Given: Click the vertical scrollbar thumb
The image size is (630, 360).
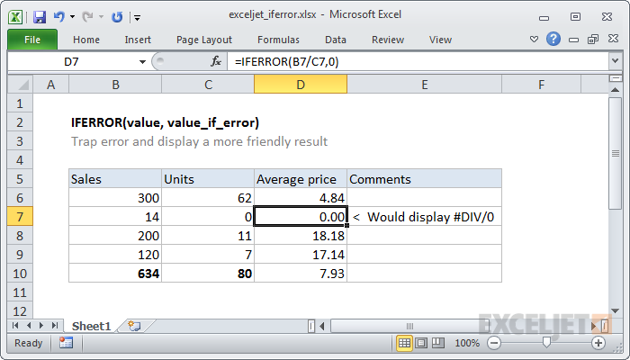Looking at the screenshot, I should (x=615, y=153).
